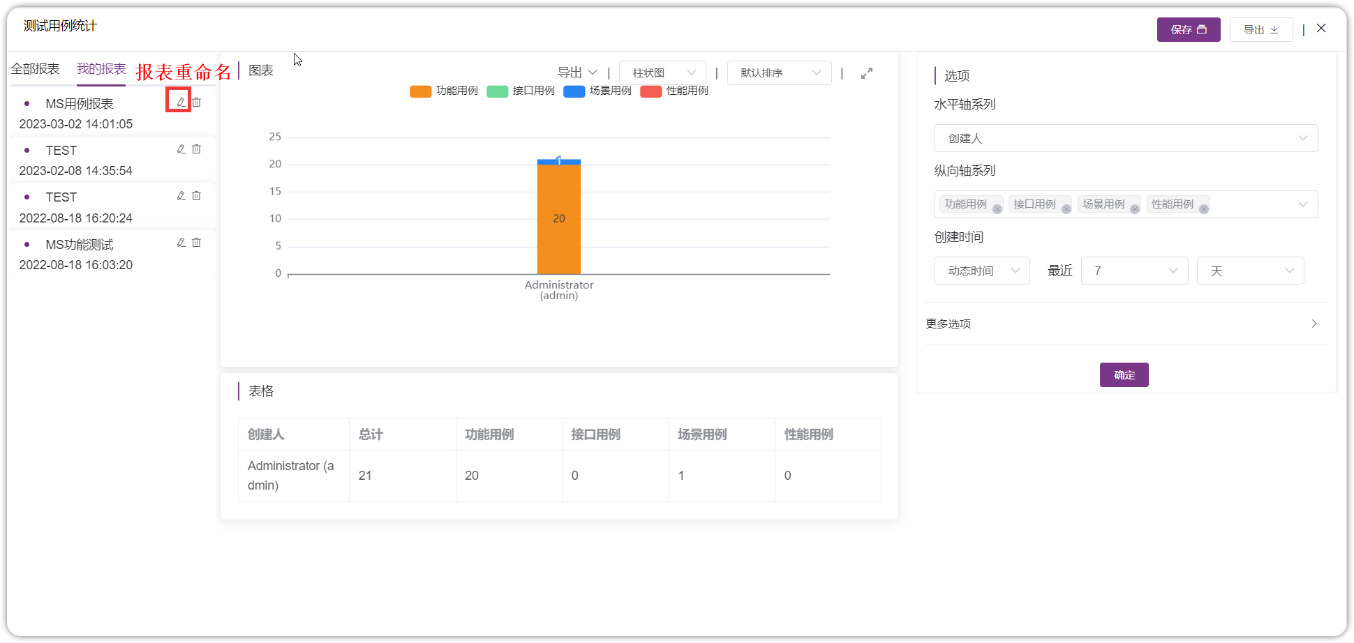This screenshot has height=643, width=1354.
Task: Click the purple 保存 button
Action: pos(1189,29)
